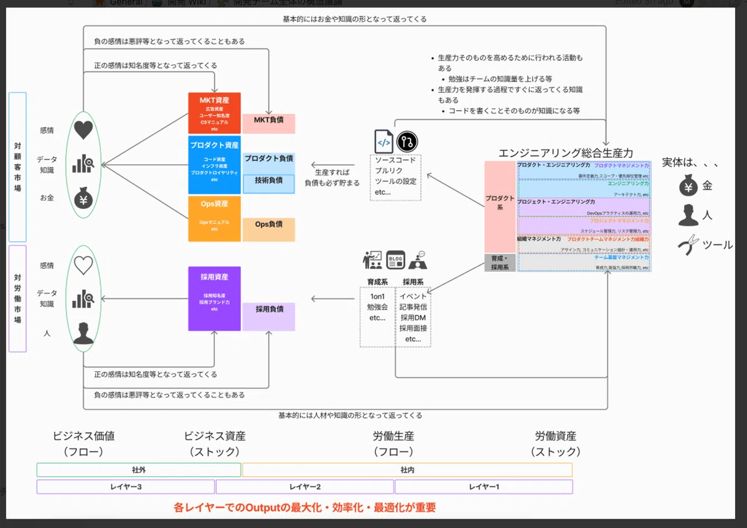Screen dimensions: 747x528
Task: Click the エンジニアリング総合生産力 heading
Action: click(x=566, y=152)
